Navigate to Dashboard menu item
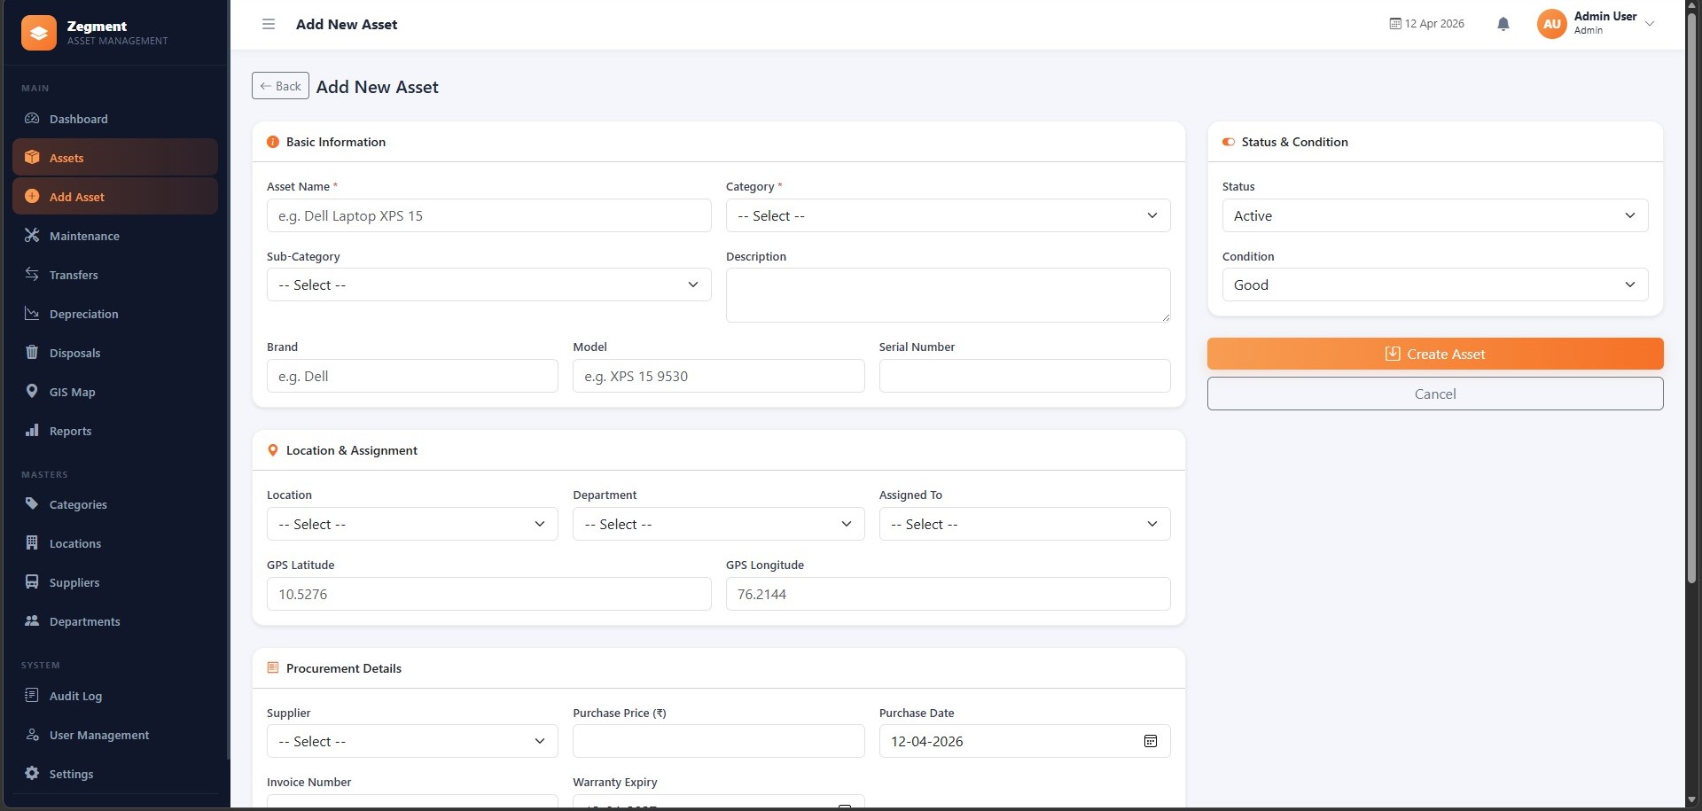The image size is (1702, 811). click(x=78, y=119)
